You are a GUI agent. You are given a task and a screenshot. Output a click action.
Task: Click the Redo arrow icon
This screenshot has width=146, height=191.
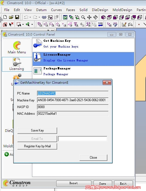coord(35,17)
